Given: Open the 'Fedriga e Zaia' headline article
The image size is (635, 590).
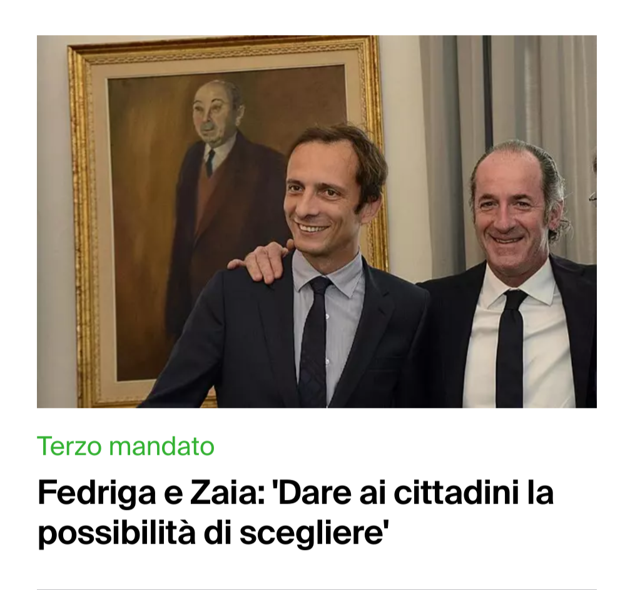Looking at the screenshot, I should click(295, 512).
